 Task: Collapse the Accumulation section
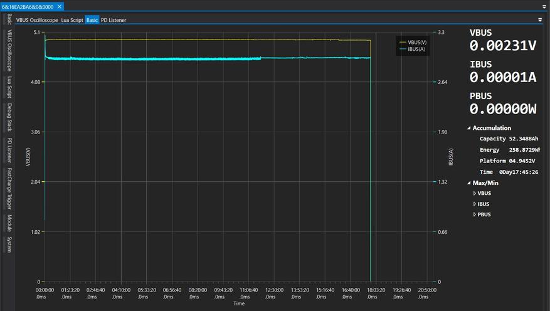point(468,128)
